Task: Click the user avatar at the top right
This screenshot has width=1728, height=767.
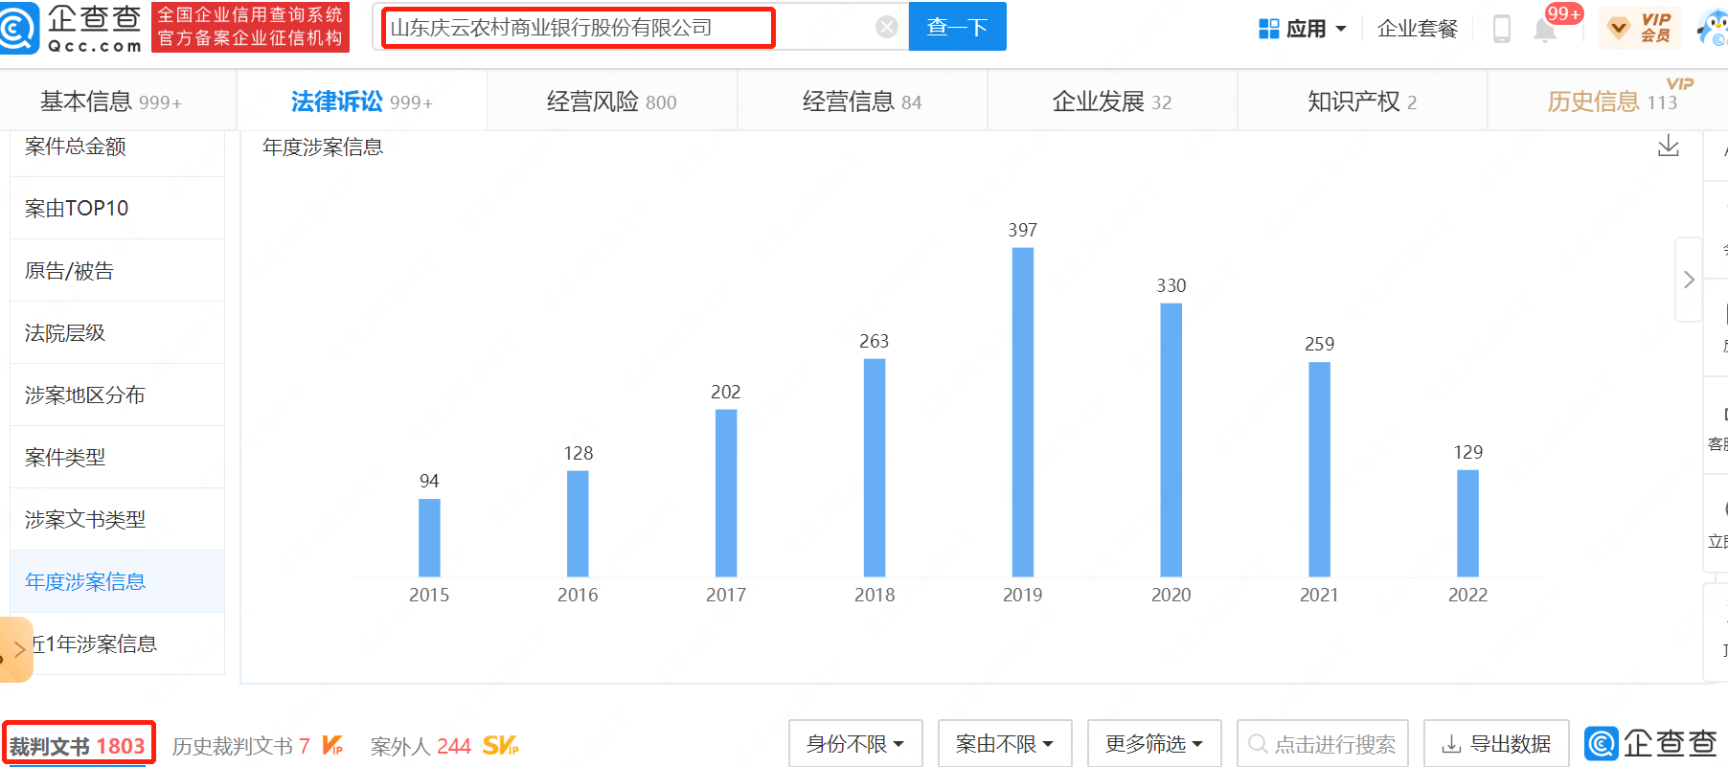Action: coord(1713,27)
